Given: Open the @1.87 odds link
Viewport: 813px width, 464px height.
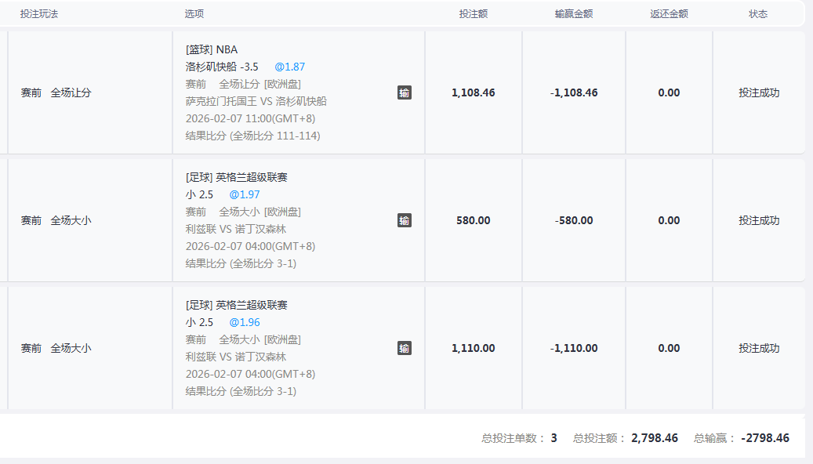Looking at the screenshot, I should coord(289,67).
